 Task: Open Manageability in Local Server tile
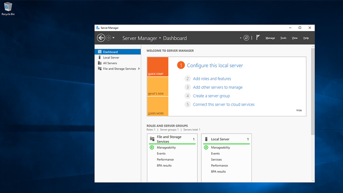click(220, 147)
